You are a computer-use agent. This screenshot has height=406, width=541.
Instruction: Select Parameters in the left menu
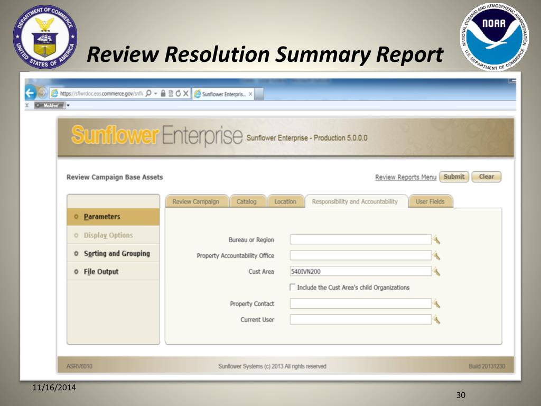tap(113, 217)
